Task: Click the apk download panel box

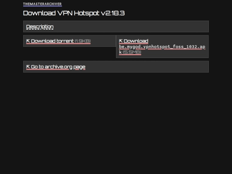Action: (x=162, y=46)
